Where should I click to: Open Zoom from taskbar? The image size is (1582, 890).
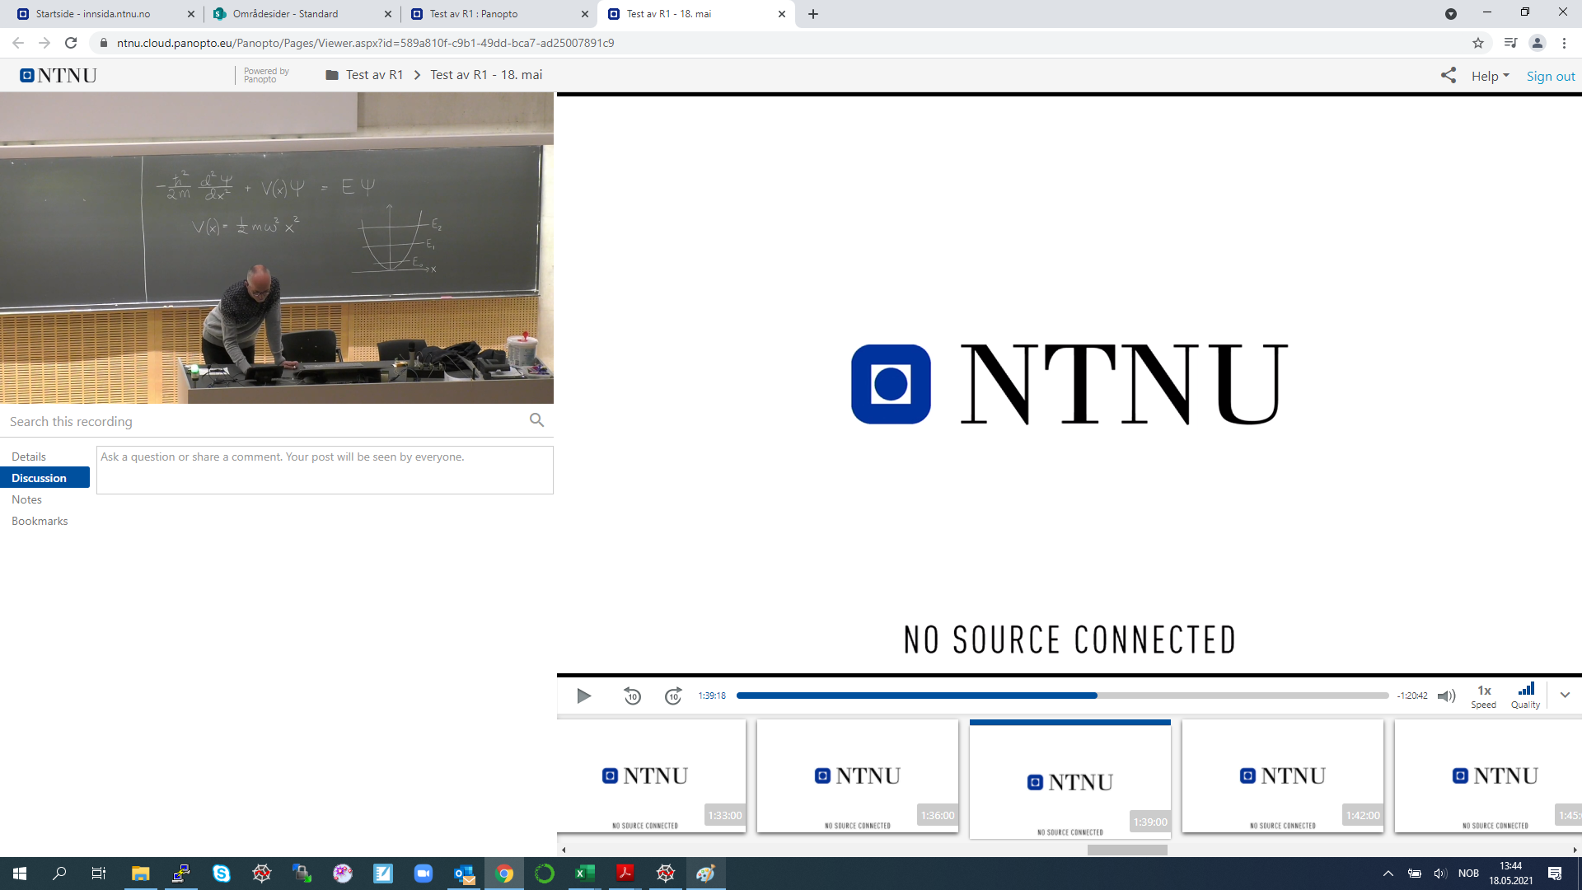(423, 874)
